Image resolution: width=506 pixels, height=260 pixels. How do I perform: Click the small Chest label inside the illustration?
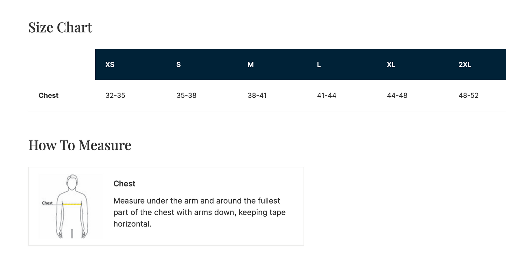[x=47, y=203]
